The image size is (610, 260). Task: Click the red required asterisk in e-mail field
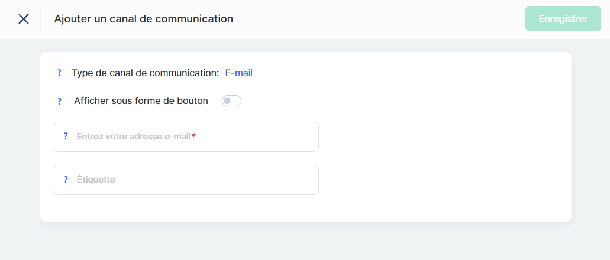click(x=193, y=136)
